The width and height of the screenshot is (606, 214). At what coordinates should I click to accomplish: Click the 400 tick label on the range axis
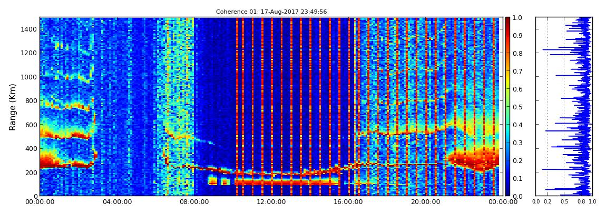31,148
